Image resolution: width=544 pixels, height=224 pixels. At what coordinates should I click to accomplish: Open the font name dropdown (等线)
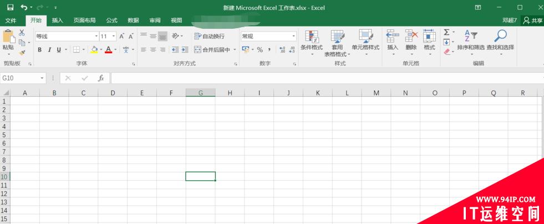96,37
